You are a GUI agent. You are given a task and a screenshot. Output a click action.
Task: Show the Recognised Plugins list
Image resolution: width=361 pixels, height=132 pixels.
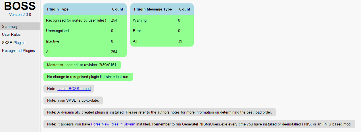18,51
